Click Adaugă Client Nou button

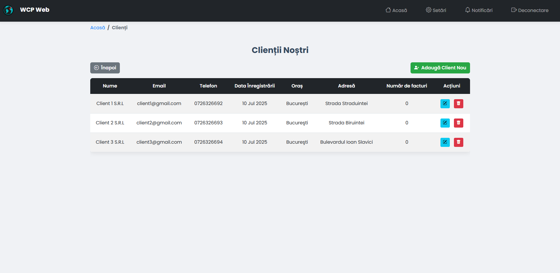pos(440,68)
